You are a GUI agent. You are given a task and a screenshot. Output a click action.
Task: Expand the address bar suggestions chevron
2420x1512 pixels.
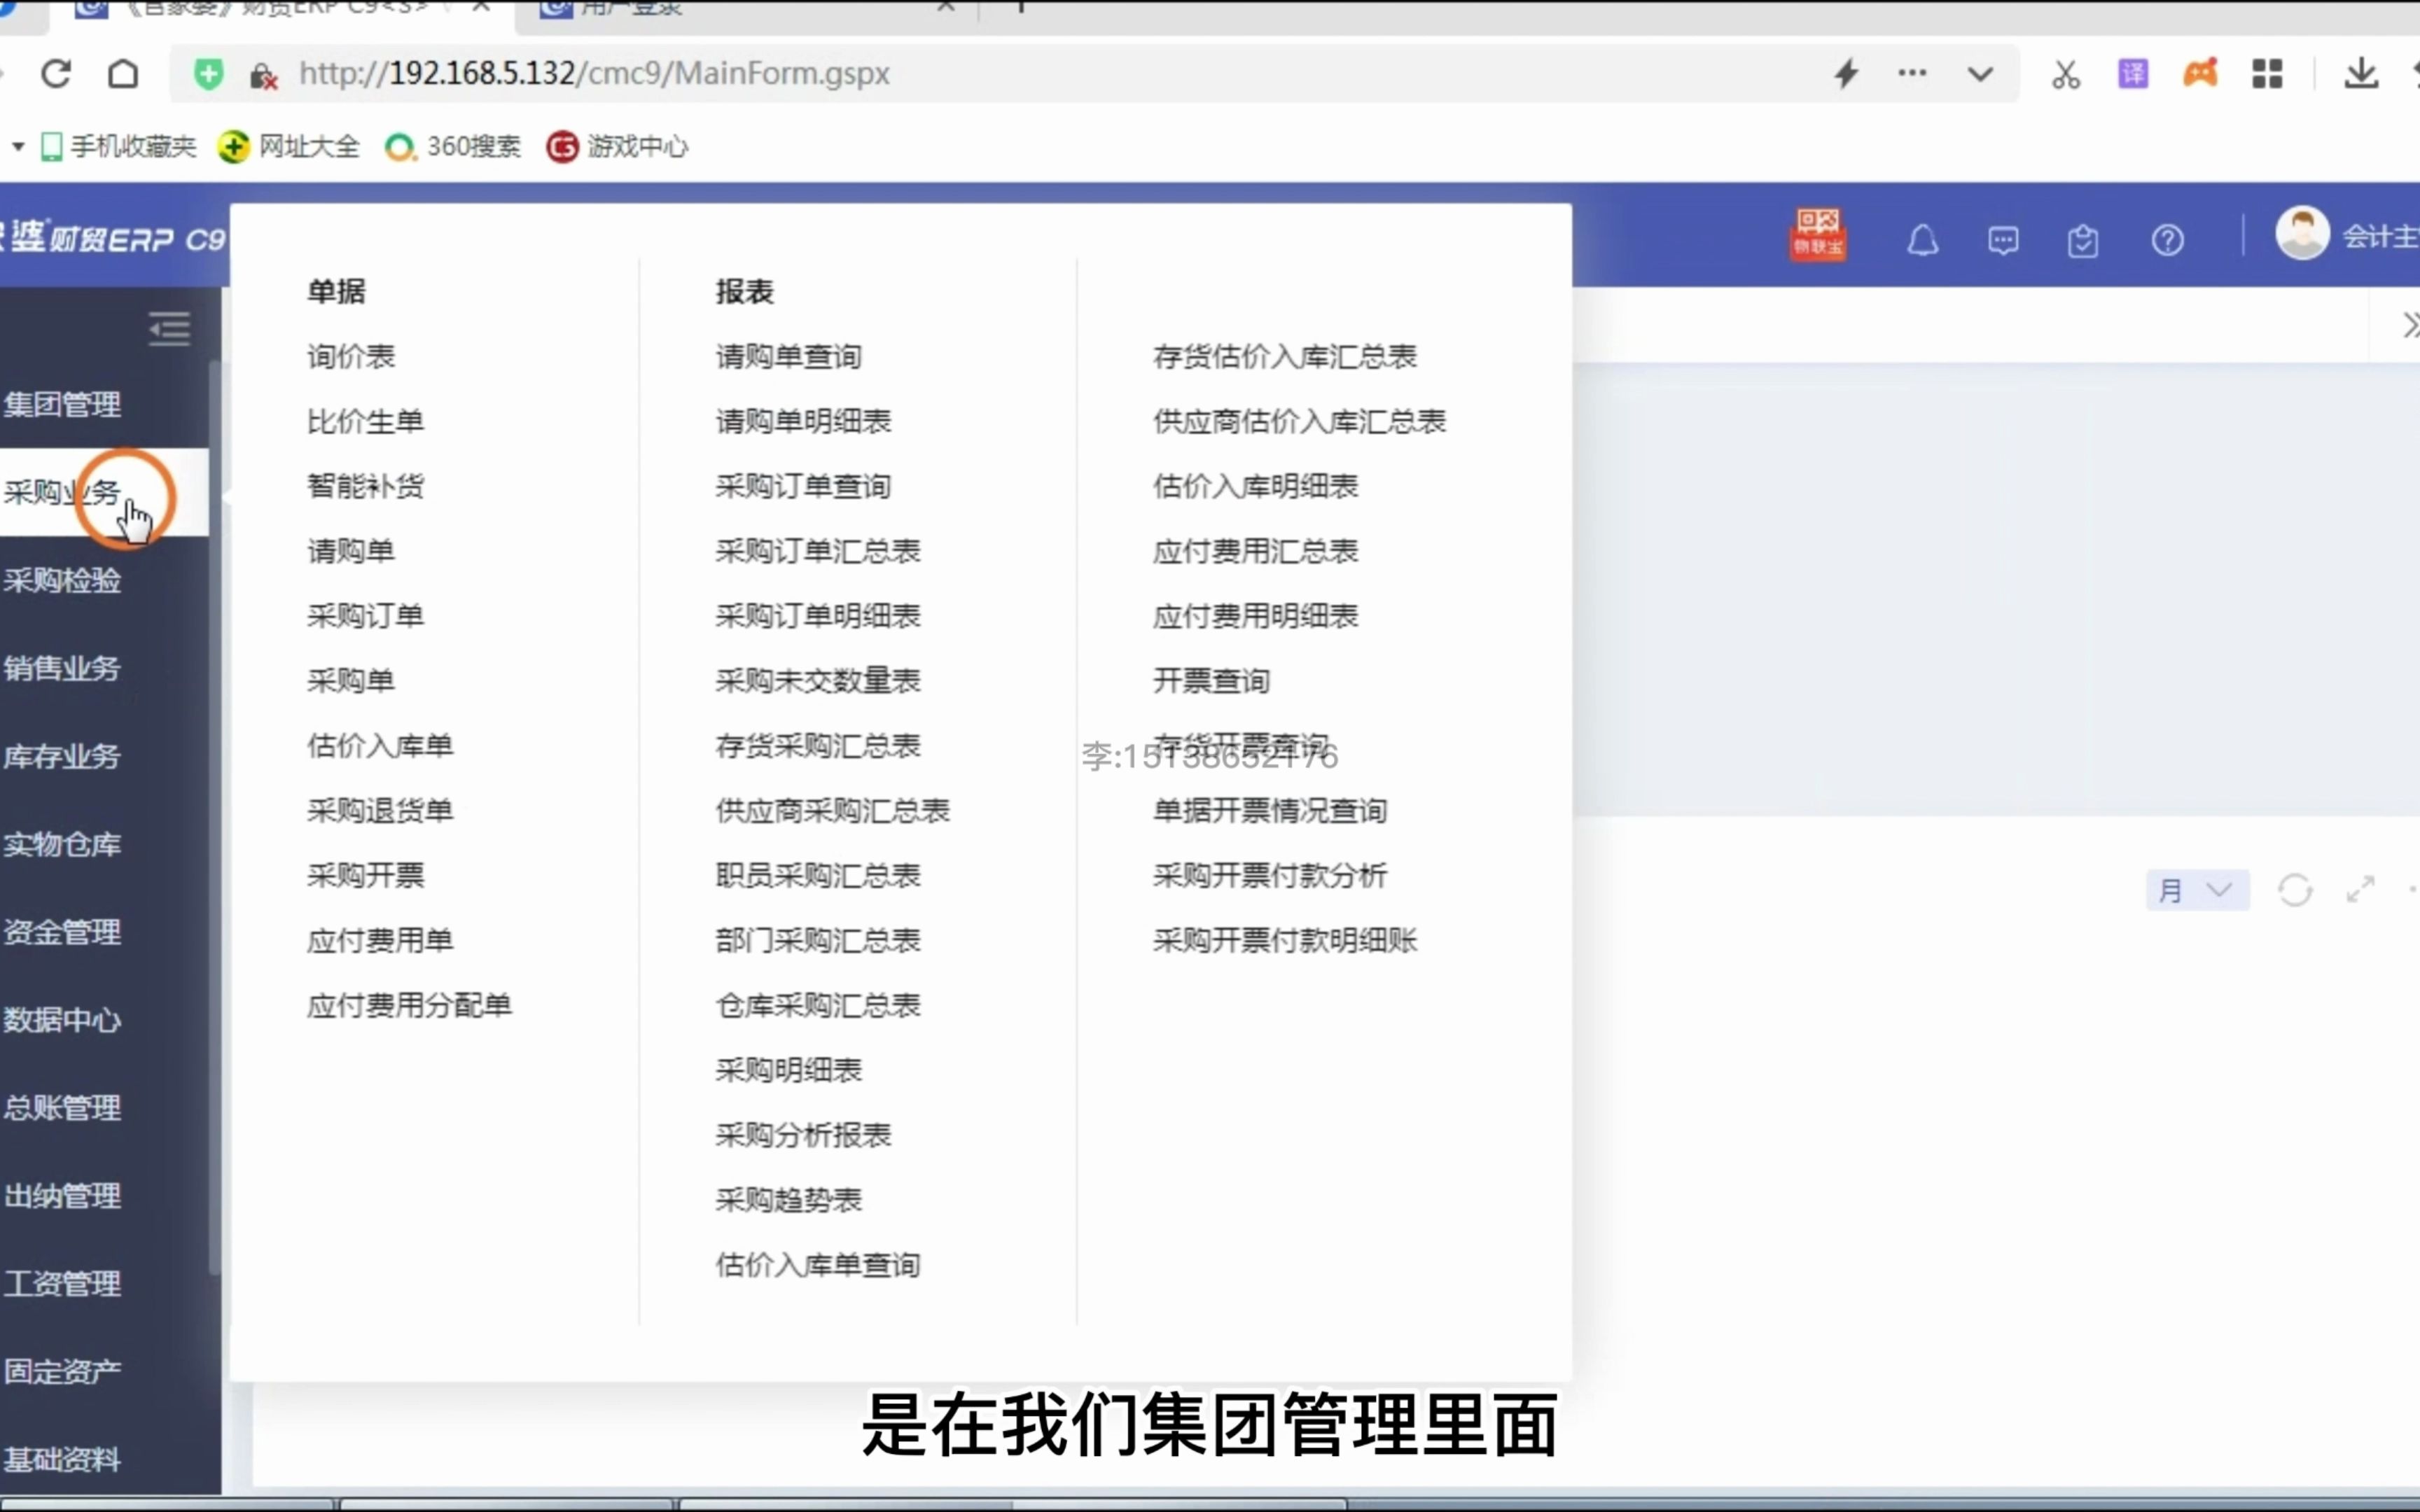1979,73
